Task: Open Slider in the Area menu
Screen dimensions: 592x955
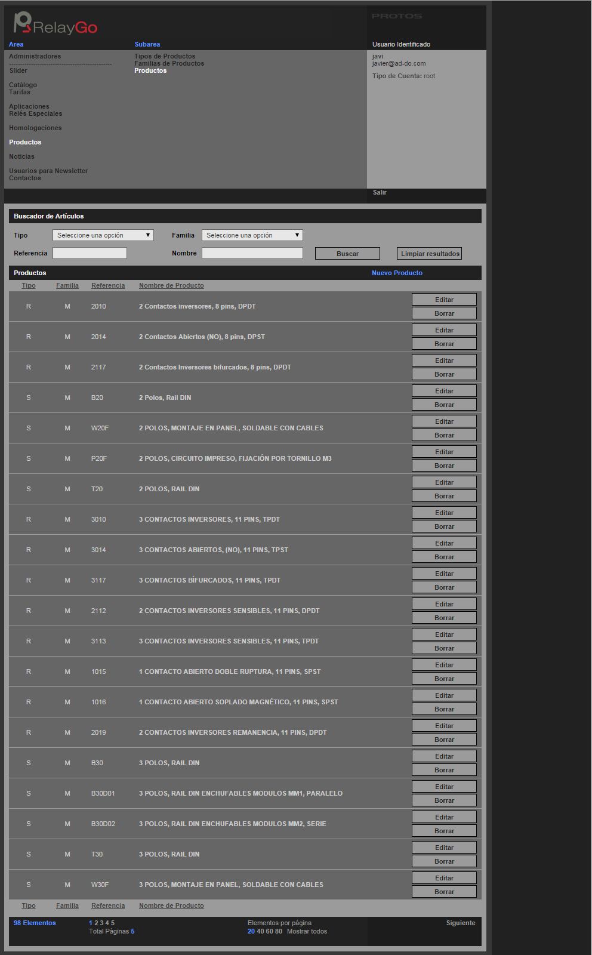Action: (18, 70)
